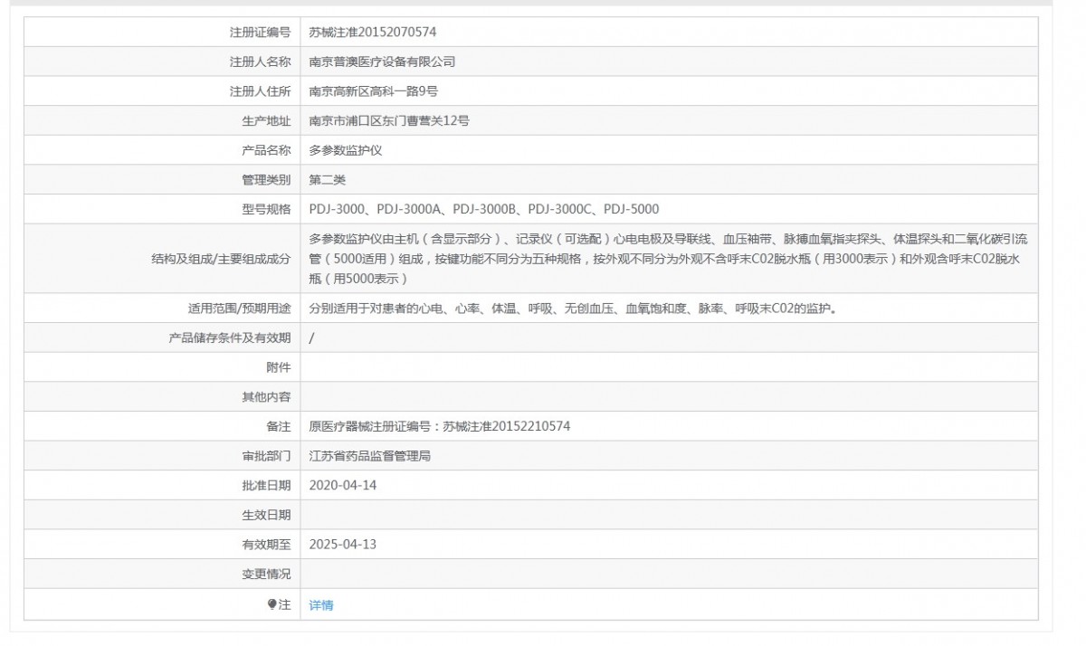Open the 详情 link in the 注 row
The height and width of the screenshot is (646, 1086).
tap(321, 605)
